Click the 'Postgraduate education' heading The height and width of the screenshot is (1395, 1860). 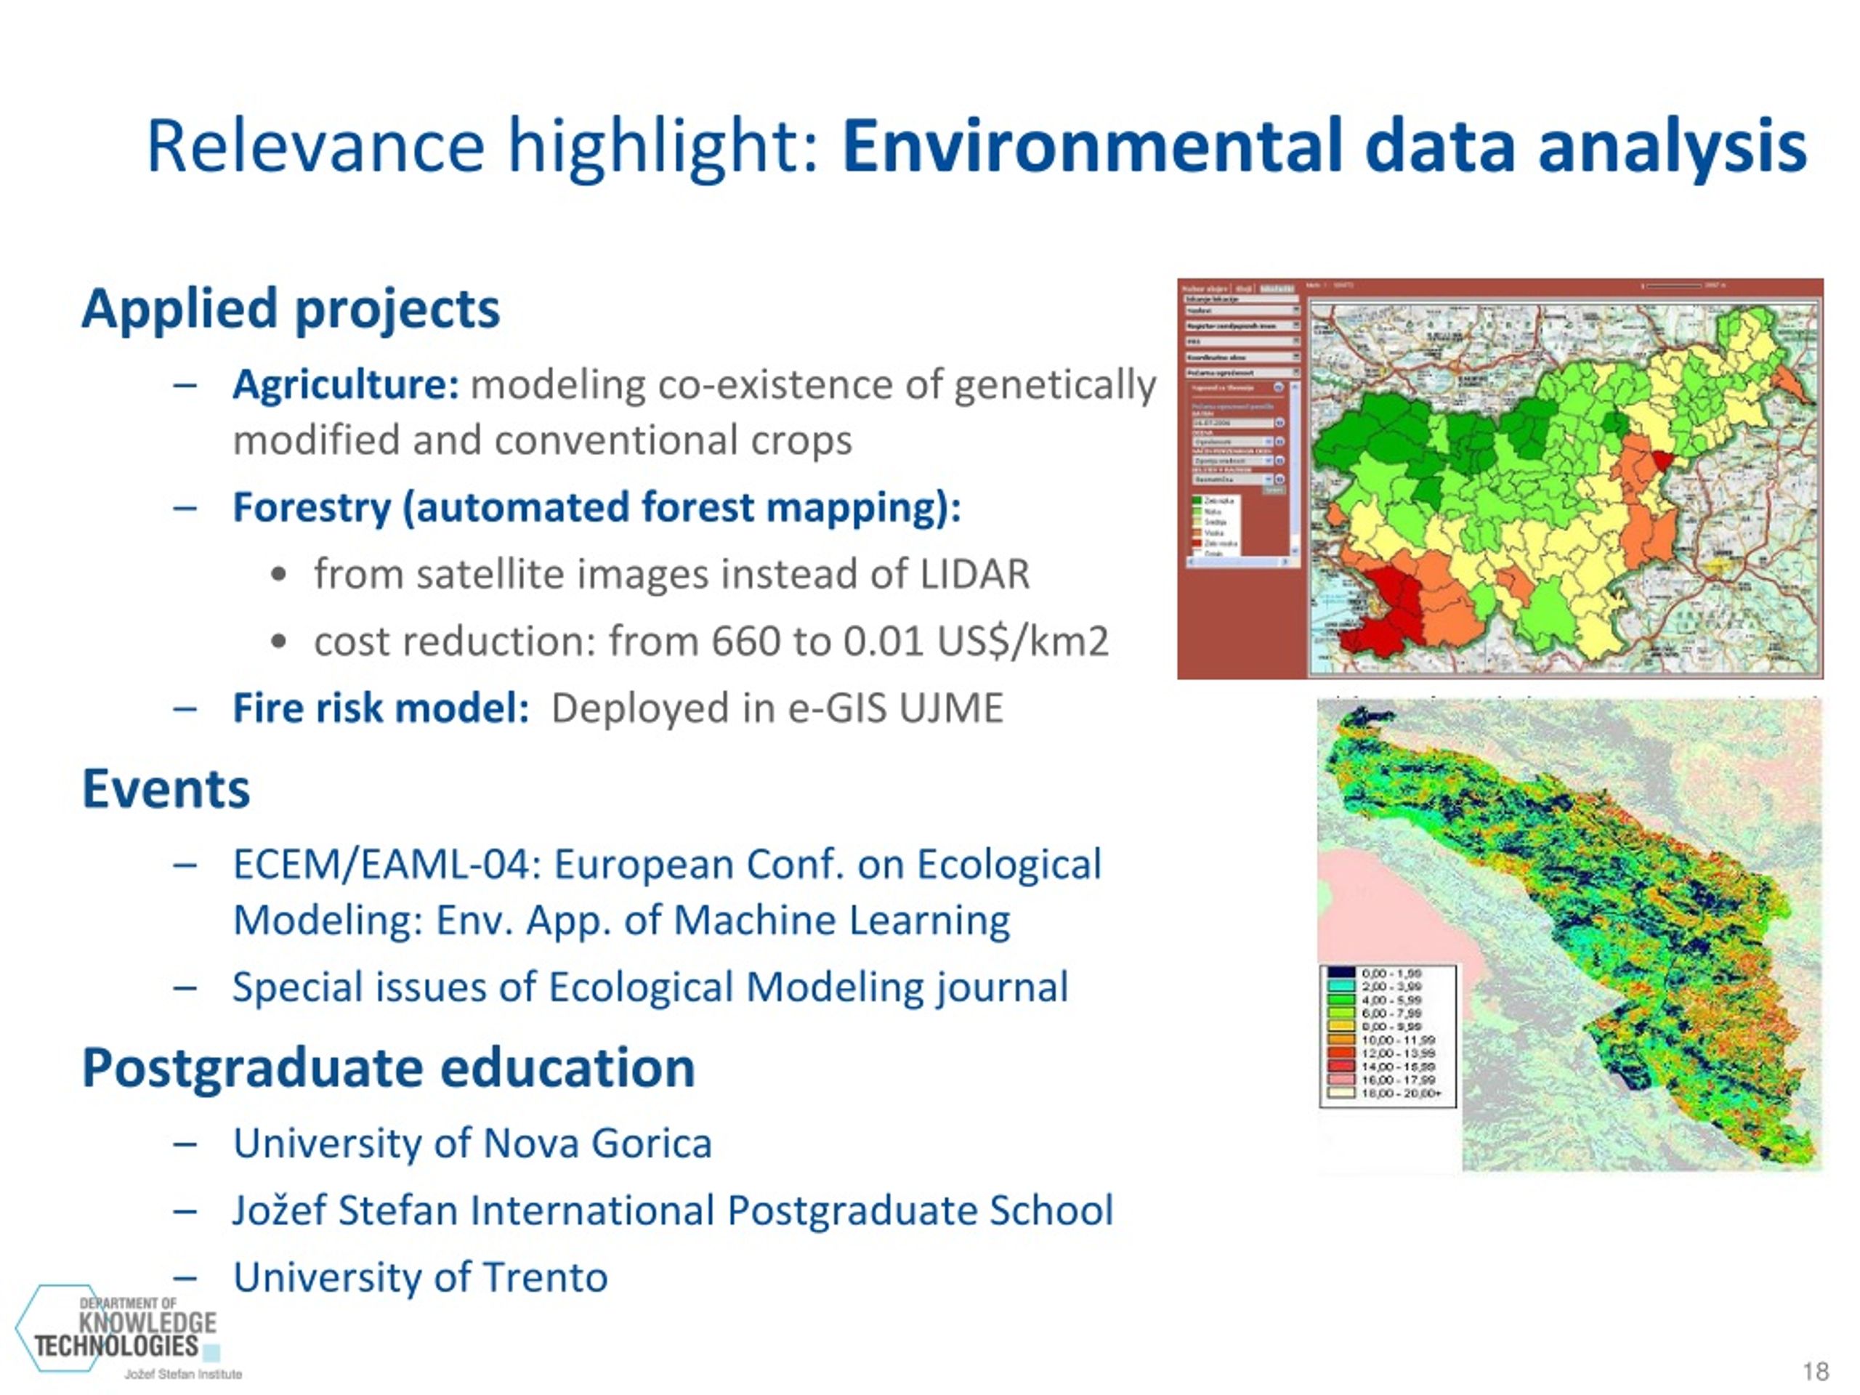(x=389, y=1068)
